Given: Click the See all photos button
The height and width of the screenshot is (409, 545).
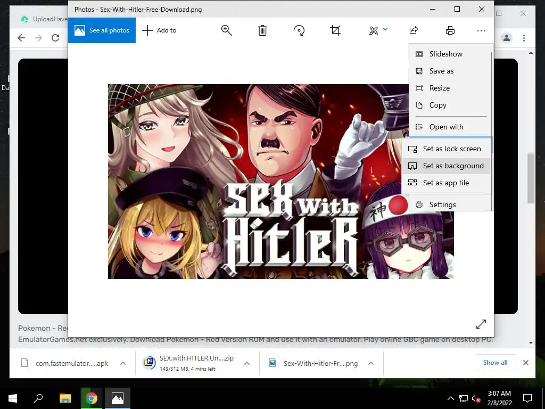Looking at the screenshot, I should [x=102, y=30].
